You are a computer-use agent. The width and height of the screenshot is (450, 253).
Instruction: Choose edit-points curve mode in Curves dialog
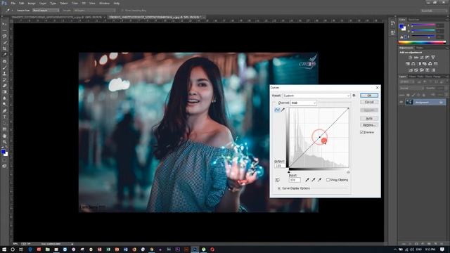[x=277, y=110]
